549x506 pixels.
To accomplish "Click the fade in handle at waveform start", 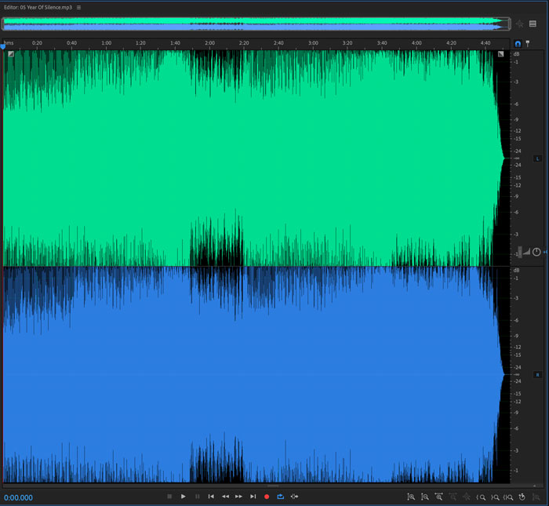I will pyautogui.click(x=11, y=54).
